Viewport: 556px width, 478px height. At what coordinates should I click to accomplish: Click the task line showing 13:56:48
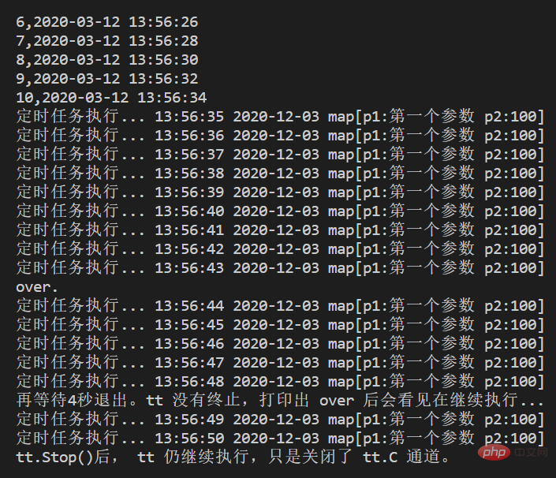pyautogui.click(x=280, y=382)
